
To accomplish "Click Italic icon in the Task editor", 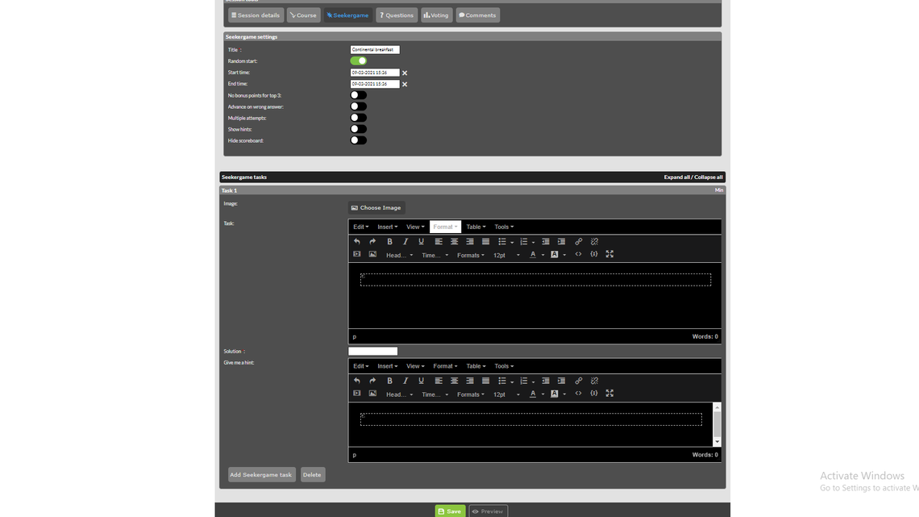I will click(x=405, y=242).
